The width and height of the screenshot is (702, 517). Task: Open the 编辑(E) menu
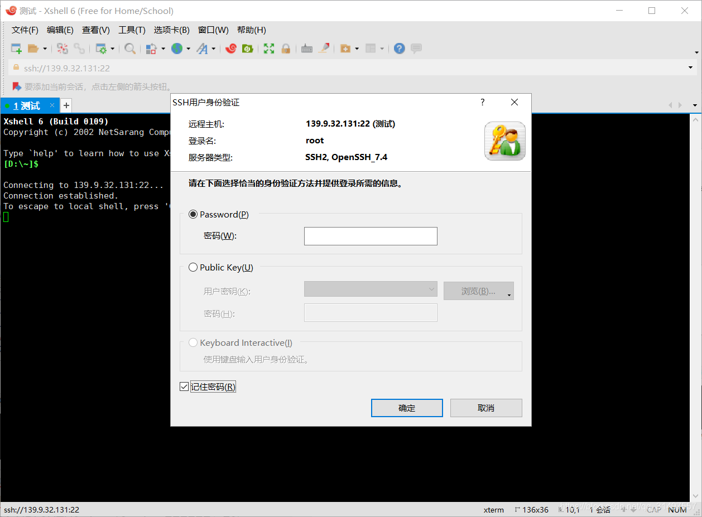(x=60, y=30)
